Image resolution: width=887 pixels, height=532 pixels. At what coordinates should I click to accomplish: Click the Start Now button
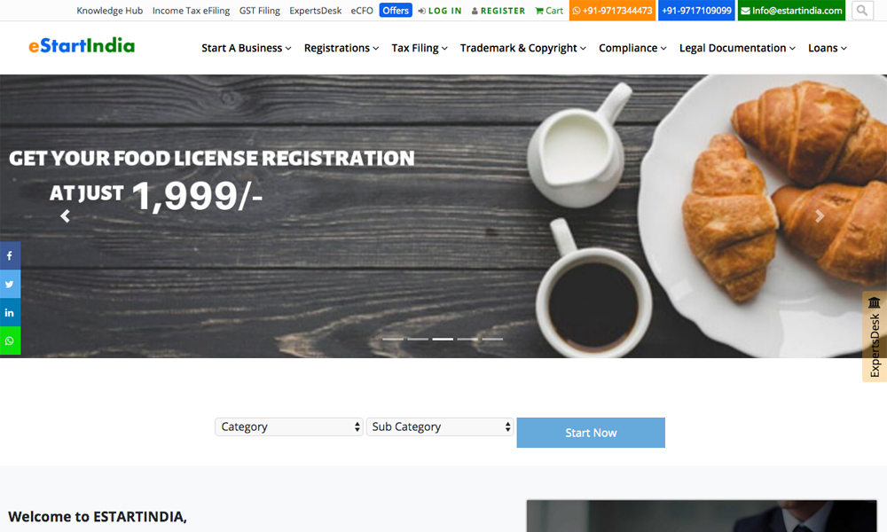[591, 433]
